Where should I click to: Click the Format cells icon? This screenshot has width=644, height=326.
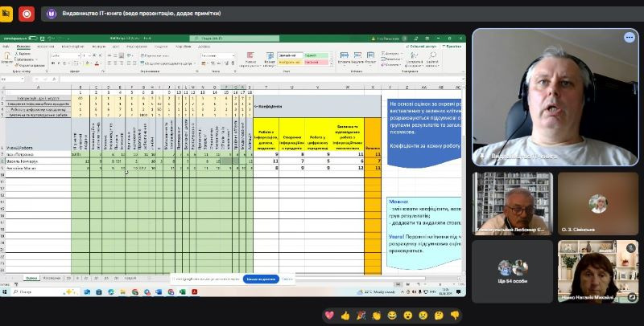coord(370,55)
